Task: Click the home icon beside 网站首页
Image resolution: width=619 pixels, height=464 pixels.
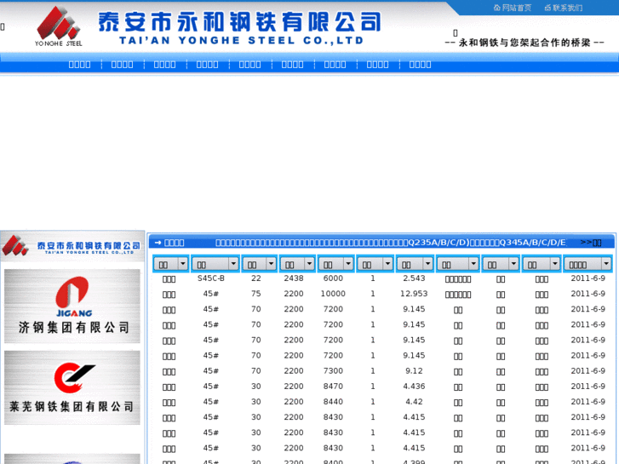Action: point(497,8)
